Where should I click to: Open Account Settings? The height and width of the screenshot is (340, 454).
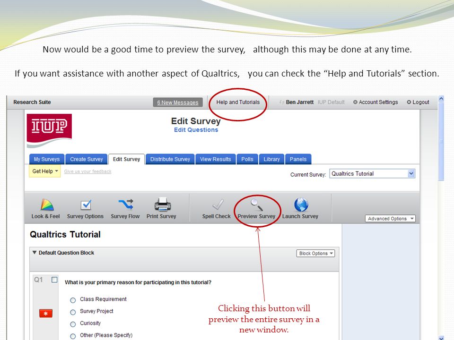(x=375, y=102)
